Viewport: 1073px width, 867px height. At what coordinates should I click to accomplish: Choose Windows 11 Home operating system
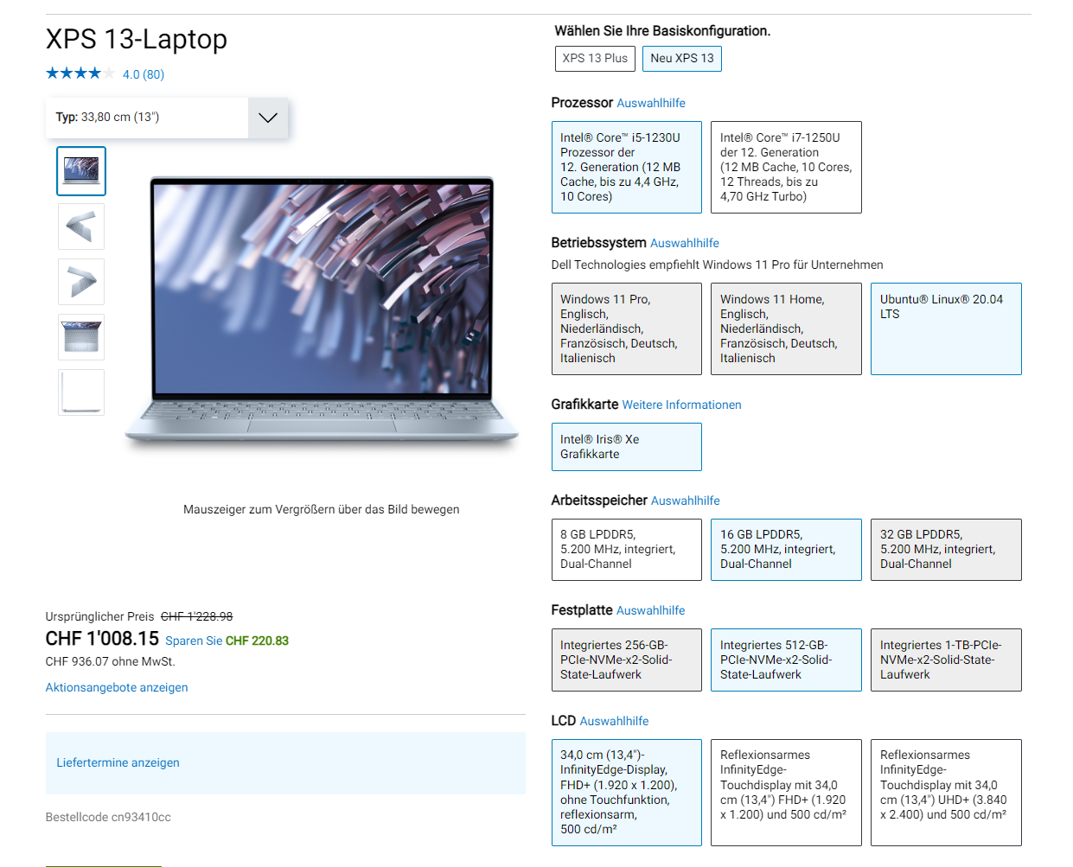coord(786,328)
